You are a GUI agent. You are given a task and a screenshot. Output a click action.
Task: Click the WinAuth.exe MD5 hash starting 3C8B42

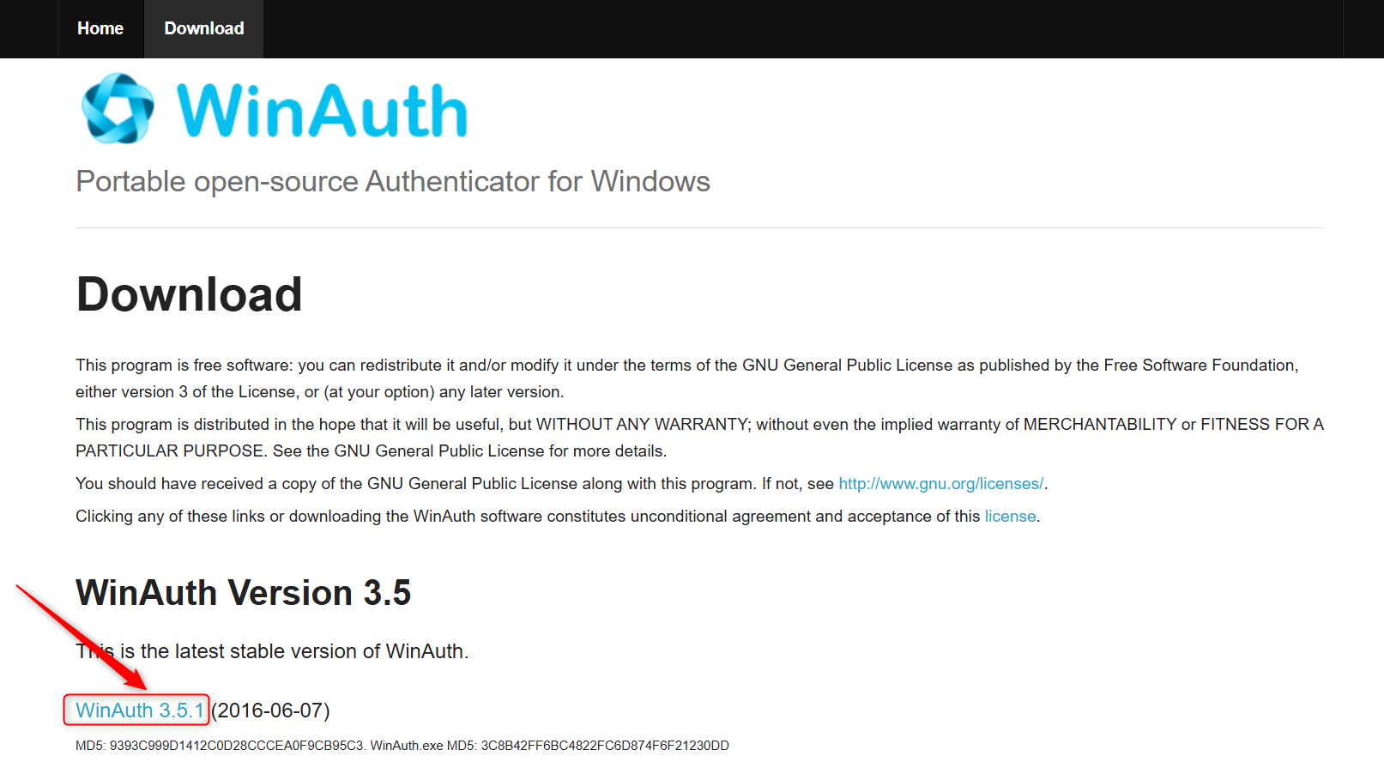coord(604,746)
